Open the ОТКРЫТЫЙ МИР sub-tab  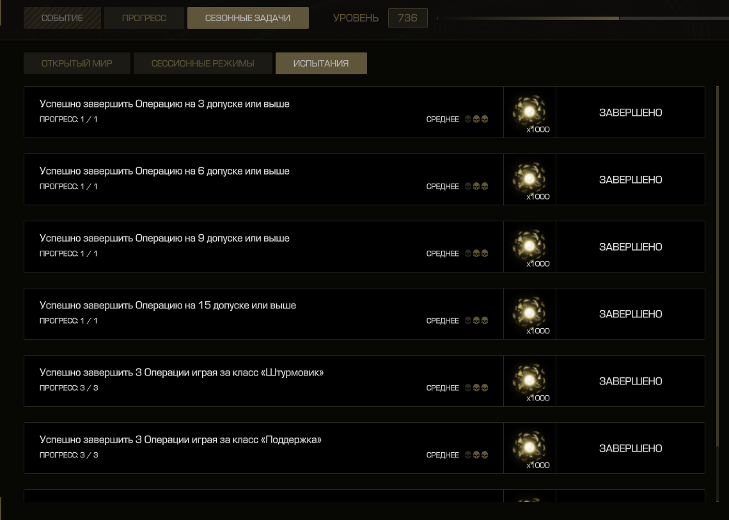77,63
